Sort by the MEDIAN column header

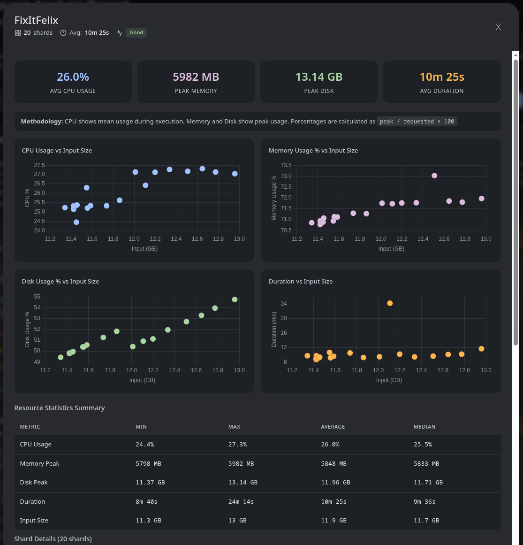(424, 427)
